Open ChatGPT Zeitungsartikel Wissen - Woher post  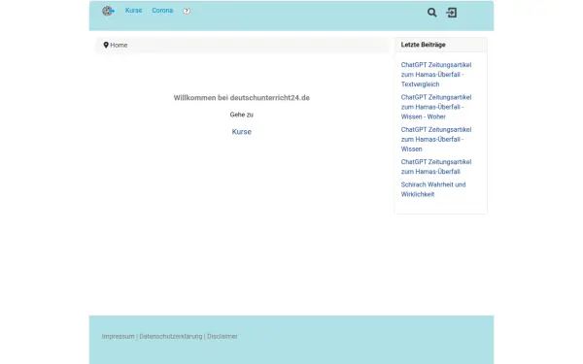point(436,107)
